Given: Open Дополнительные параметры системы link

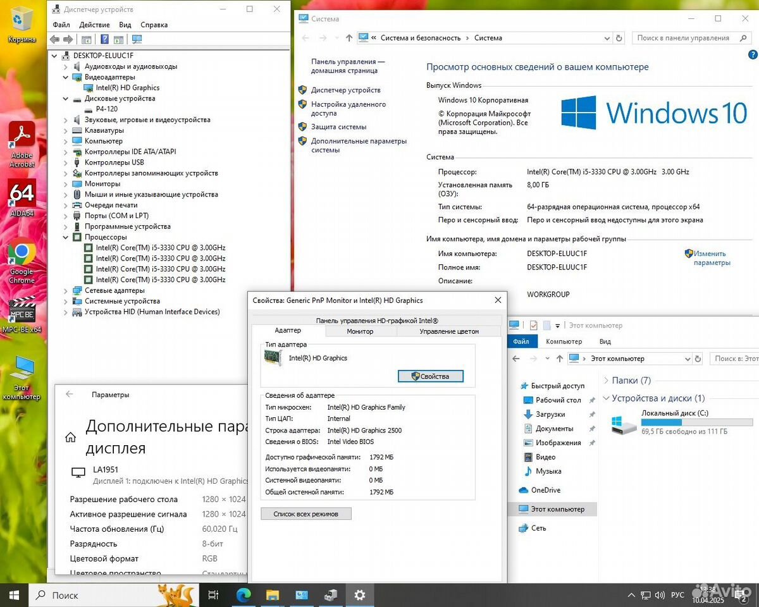Looking at the screenshot, I should [x=359, y=145].
